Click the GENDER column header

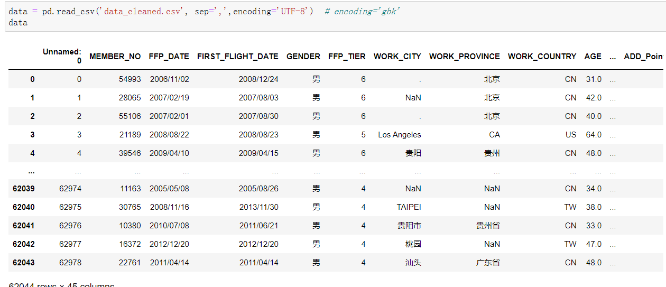[303, 57]
